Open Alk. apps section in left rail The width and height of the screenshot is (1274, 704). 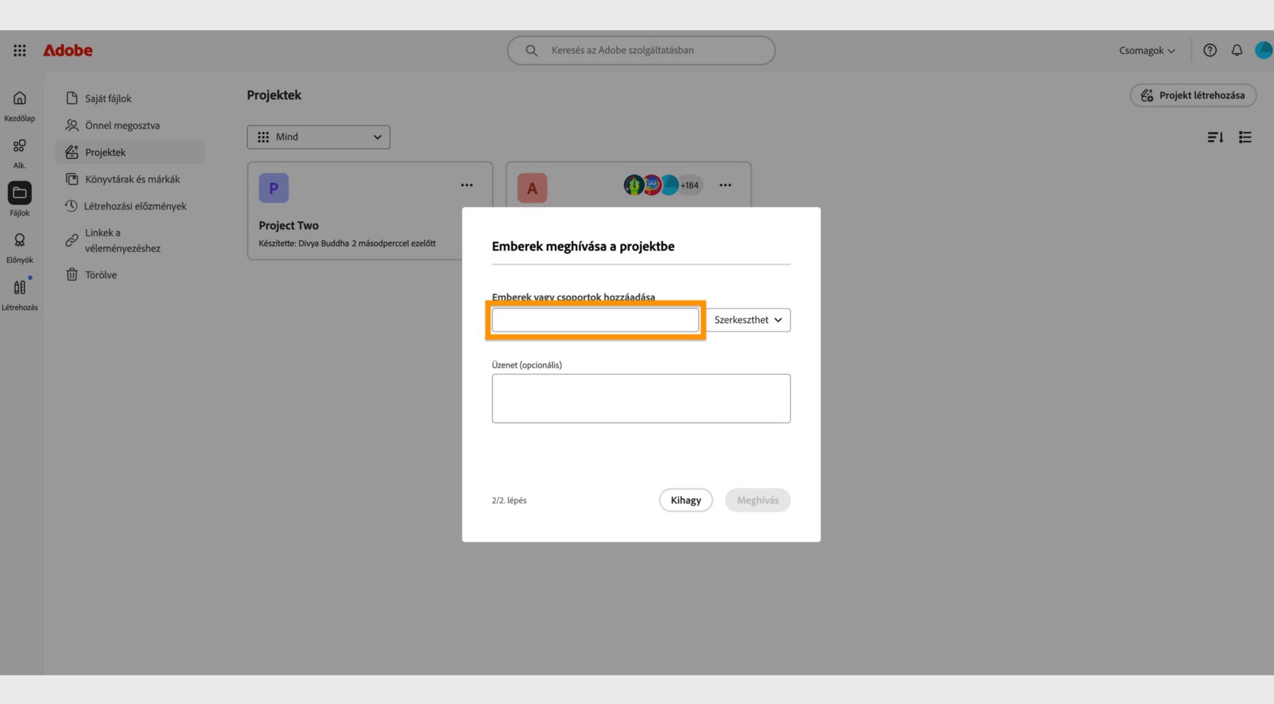20,153
